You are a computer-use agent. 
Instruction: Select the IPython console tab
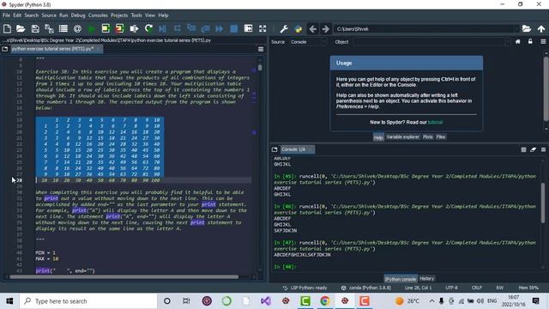[x=401, y=279]
